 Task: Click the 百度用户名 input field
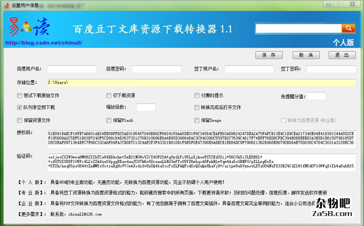72,69
